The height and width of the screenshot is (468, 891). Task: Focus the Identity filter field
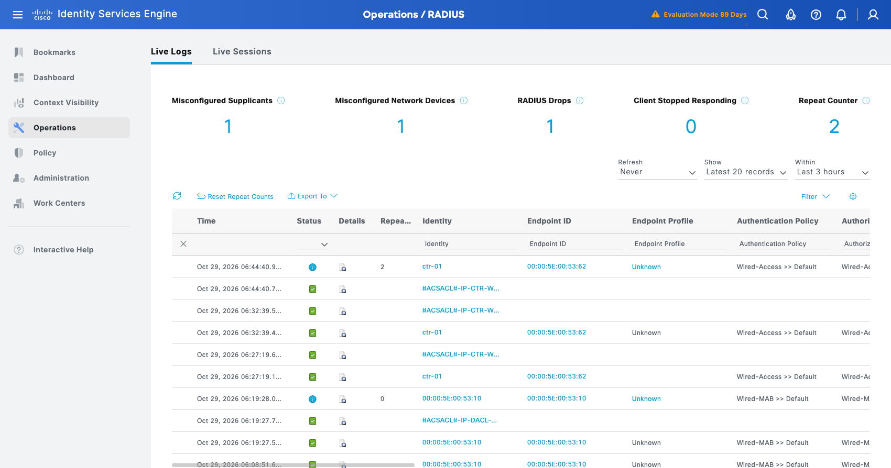470,244
